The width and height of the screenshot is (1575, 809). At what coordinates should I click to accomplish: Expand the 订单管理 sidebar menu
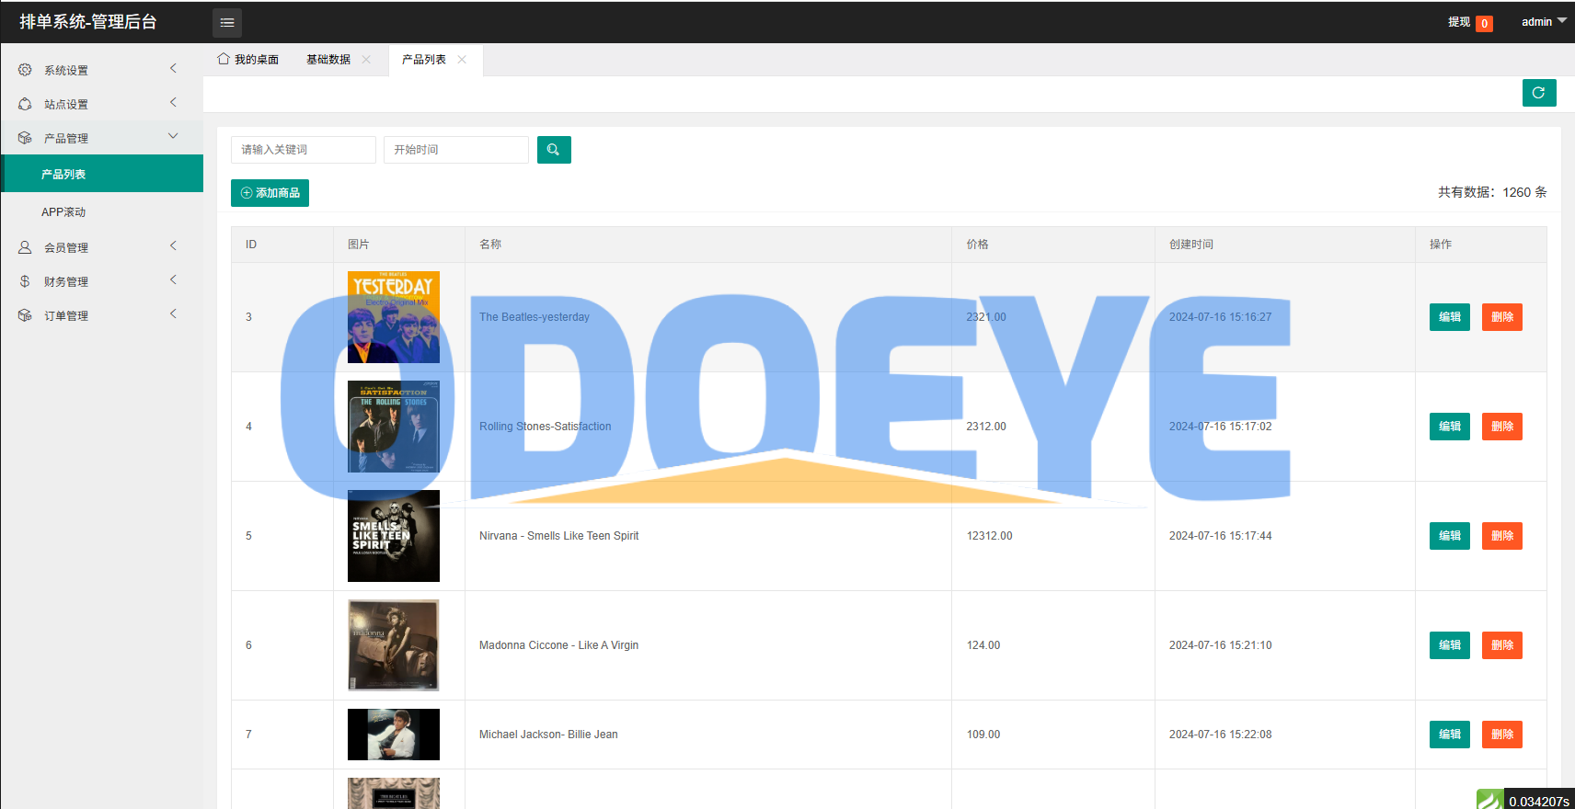(x=101, y=315)
